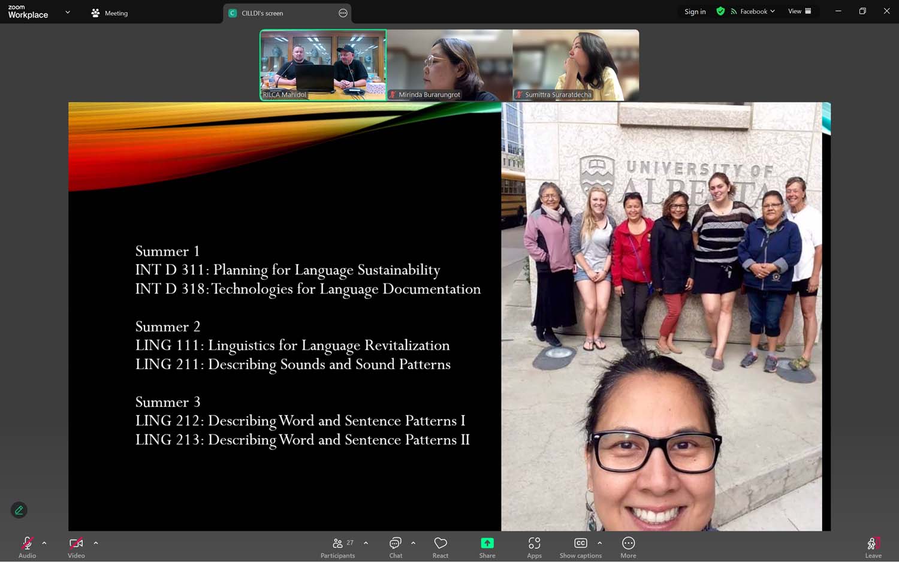Expand video options arrow next to Video
The width and height of the screenshot is (899, 562).
coord(96,543)
